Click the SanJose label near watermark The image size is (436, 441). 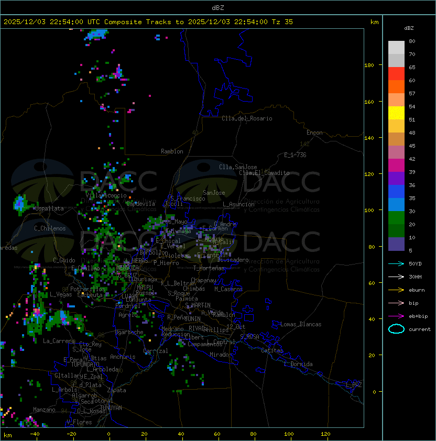coord(214,193)
